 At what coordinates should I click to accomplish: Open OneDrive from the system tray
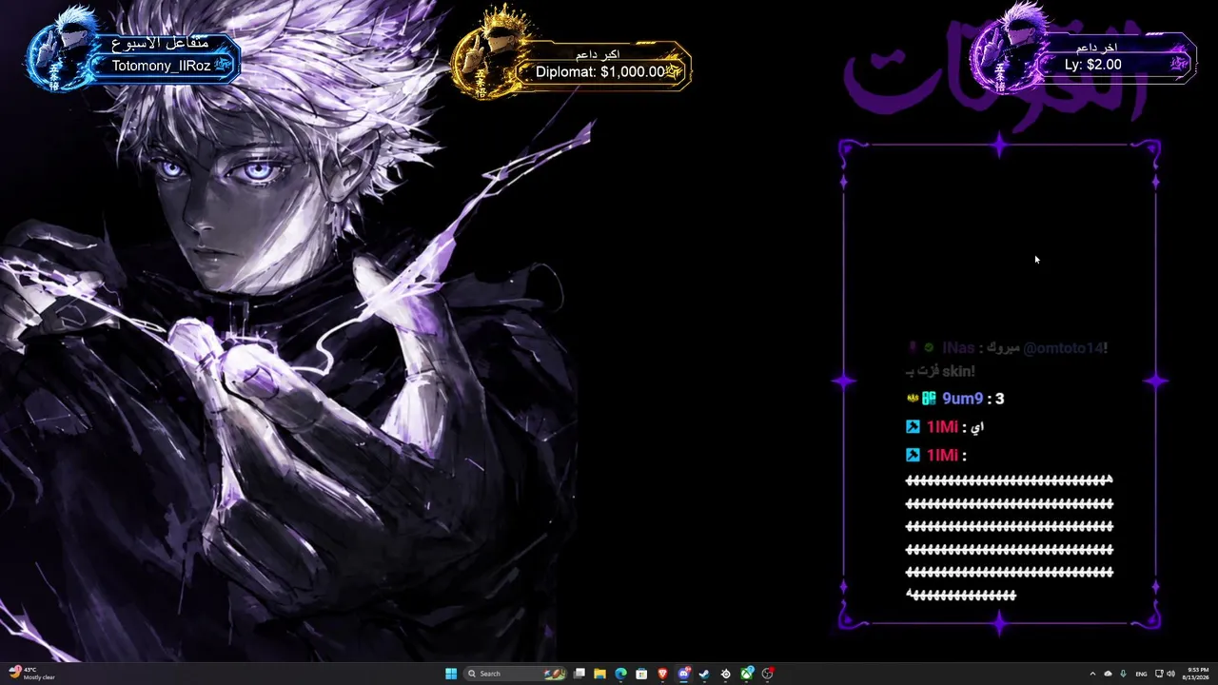click(x=1108, y=674)
